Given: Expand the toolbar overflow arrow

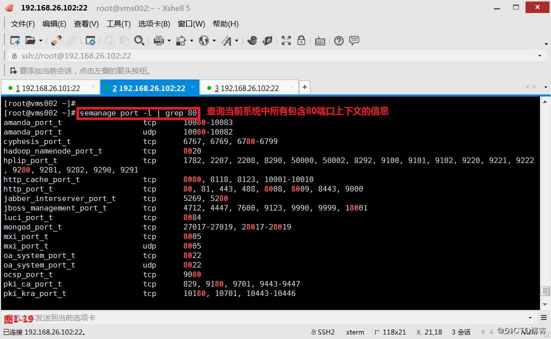Looking at the screenshot, I should 546,44.
